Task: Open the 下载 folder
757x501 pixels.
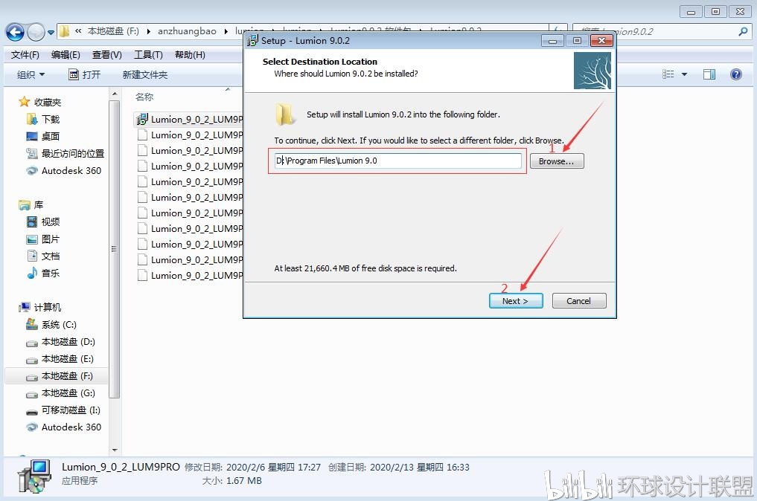Action: [x=50, y=119]
